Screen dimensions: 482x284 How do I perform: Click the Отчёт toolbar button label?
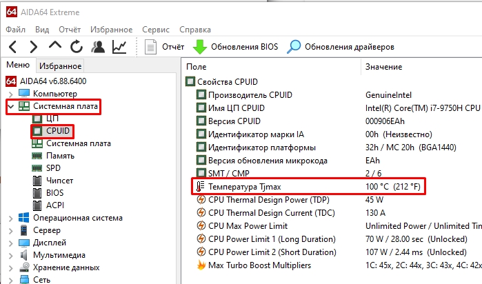(173, 47)
